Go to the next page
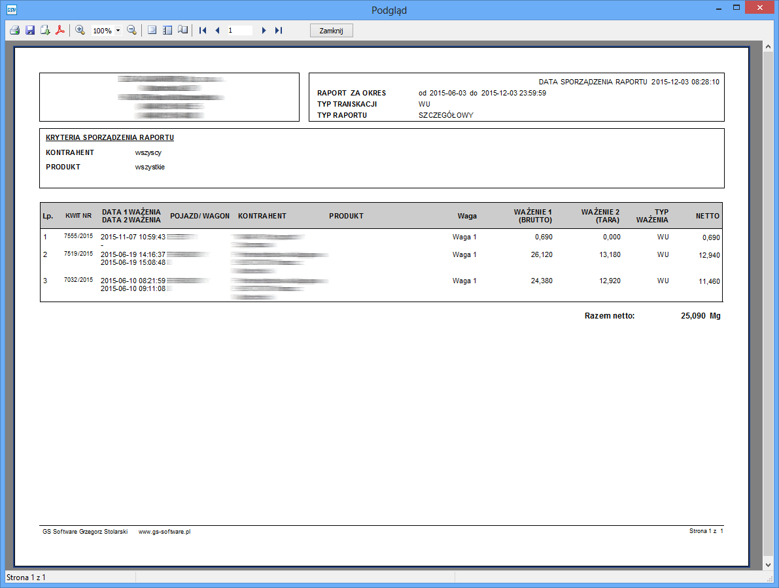The image size is (779, 588). tap(264, 30)
